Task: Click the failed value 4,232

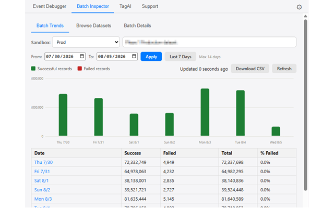Action: click(x=169, y=172)
